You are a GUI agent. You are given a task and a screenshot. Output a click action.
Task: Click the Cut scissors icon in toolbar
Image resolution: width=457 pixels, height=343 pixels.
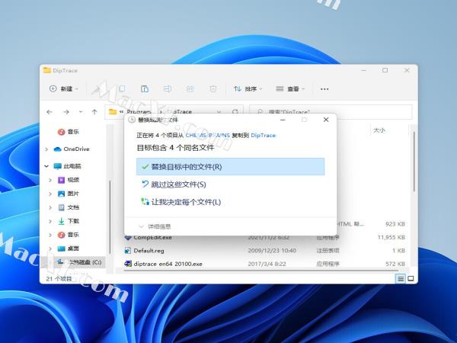pyautogui.click(x=97, y=88)
